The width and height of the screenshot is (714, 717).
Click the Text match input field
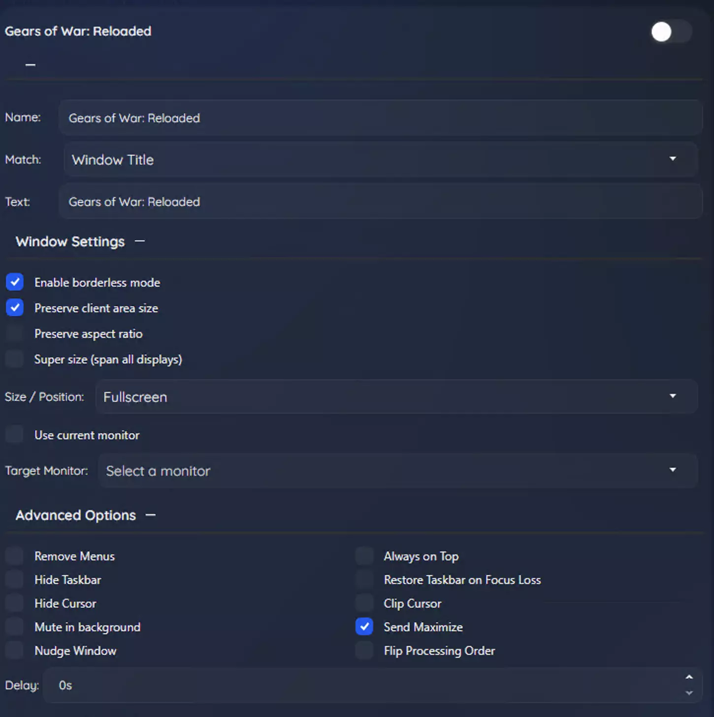(x=380, y=202)
